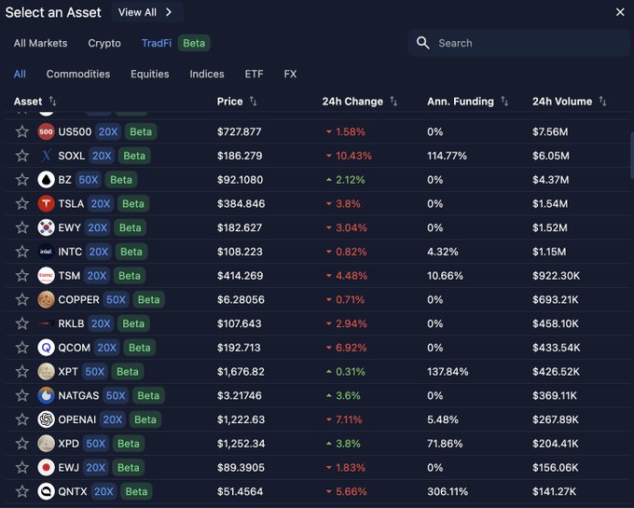The height and width of the screenshot is (508, 634).
Task: Toggle favorite star for INTC
Action: click(x=22, y=252)
